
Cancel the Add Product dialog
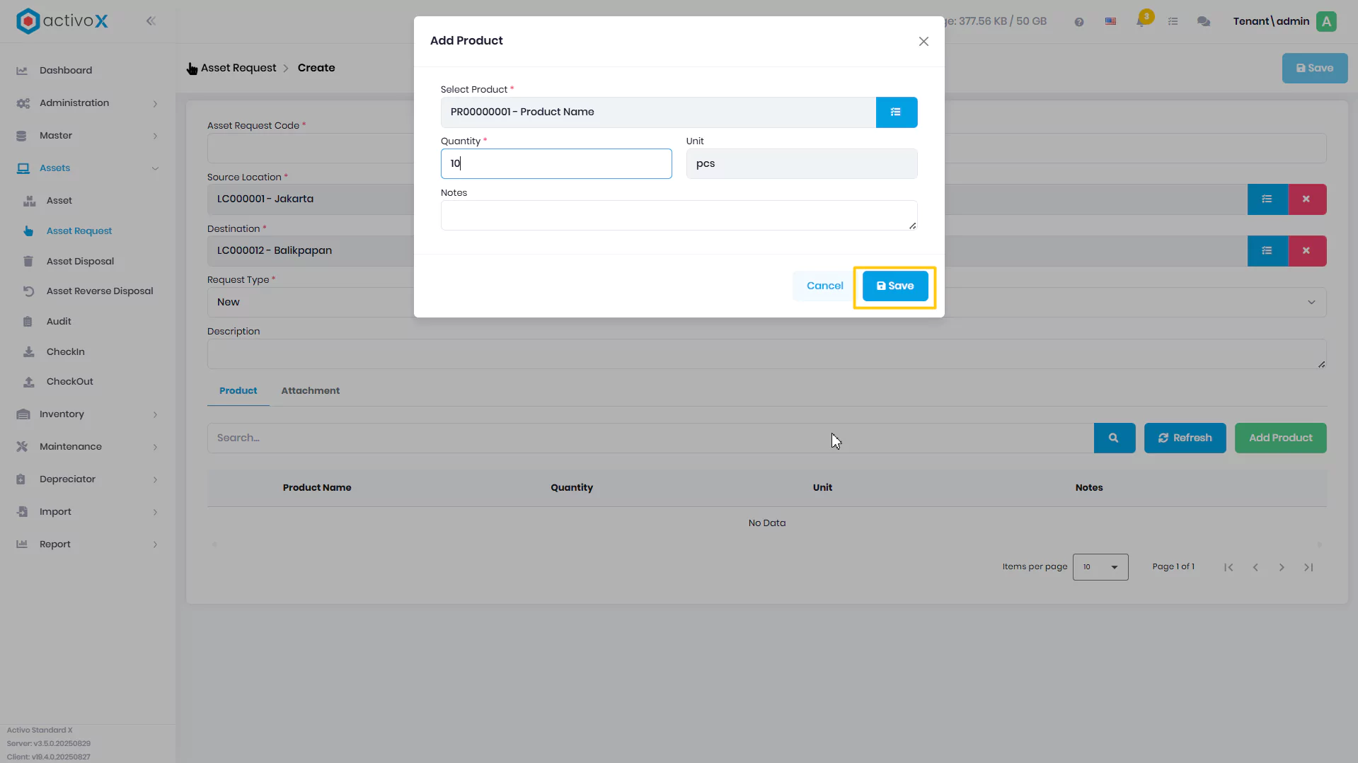click(x=824, y=286)
